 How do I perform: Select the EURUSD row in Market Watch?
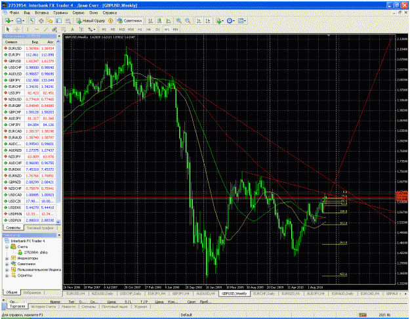coord(29,49)
